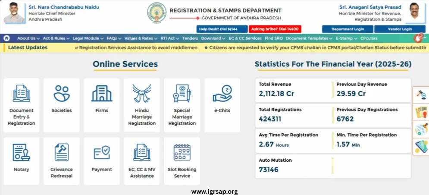Viewport: 429px width, 195px height.
Task: Open the mobile phone side-panel icon
Action: [x=421, y=146]
